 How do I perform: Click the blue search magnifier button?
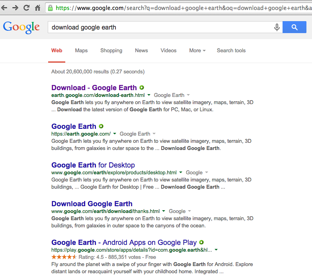294,27
